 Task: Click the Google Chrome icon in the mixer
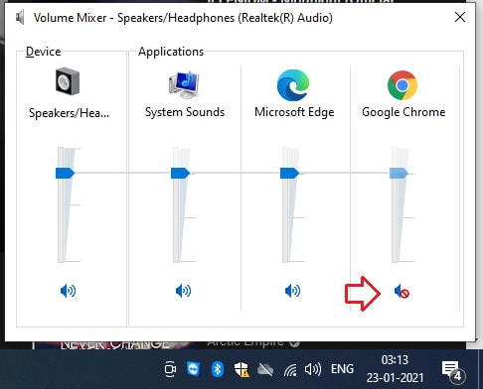pos(402,85)
